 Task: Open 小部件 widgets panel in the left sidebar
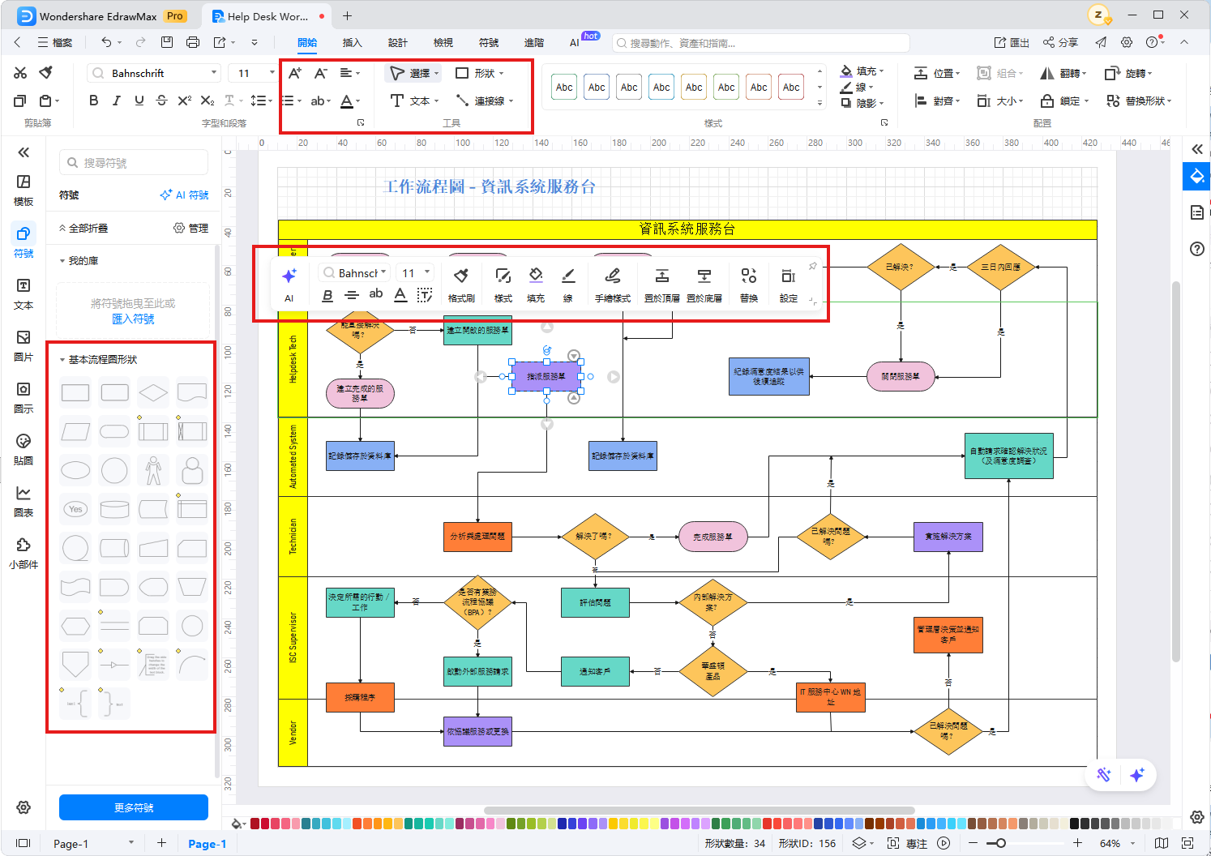[x=24, y=553]
